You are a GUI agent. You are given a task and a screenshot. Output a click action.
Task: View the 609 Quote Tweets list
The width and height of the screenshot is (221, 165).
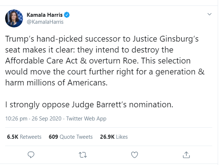[71, 137]
